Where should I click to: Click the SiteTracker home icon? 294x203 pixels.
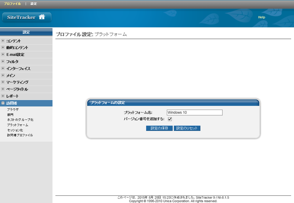[x=42, y=17]
